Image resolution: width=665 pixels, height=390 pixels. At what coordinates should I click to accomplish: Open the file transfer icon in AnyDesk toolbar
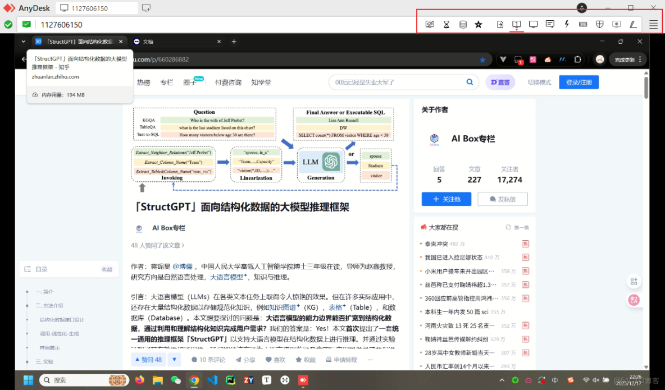click(x=500, y=24)
